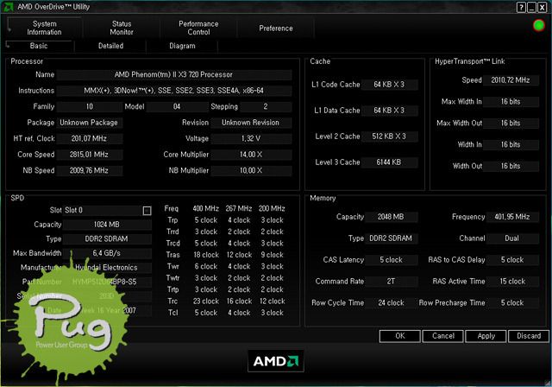Click the Unknown Package field
This screenshot has width=552, height=387.
point(90,123)
